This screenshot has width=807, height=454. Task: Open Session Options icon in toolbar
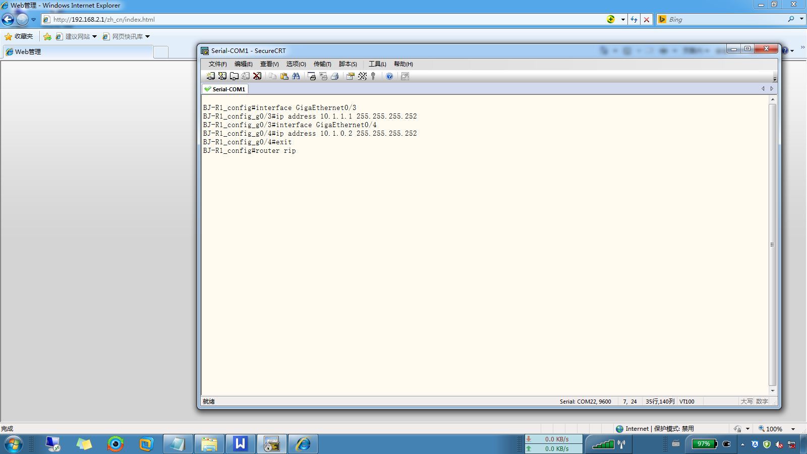tap(350, 76)
